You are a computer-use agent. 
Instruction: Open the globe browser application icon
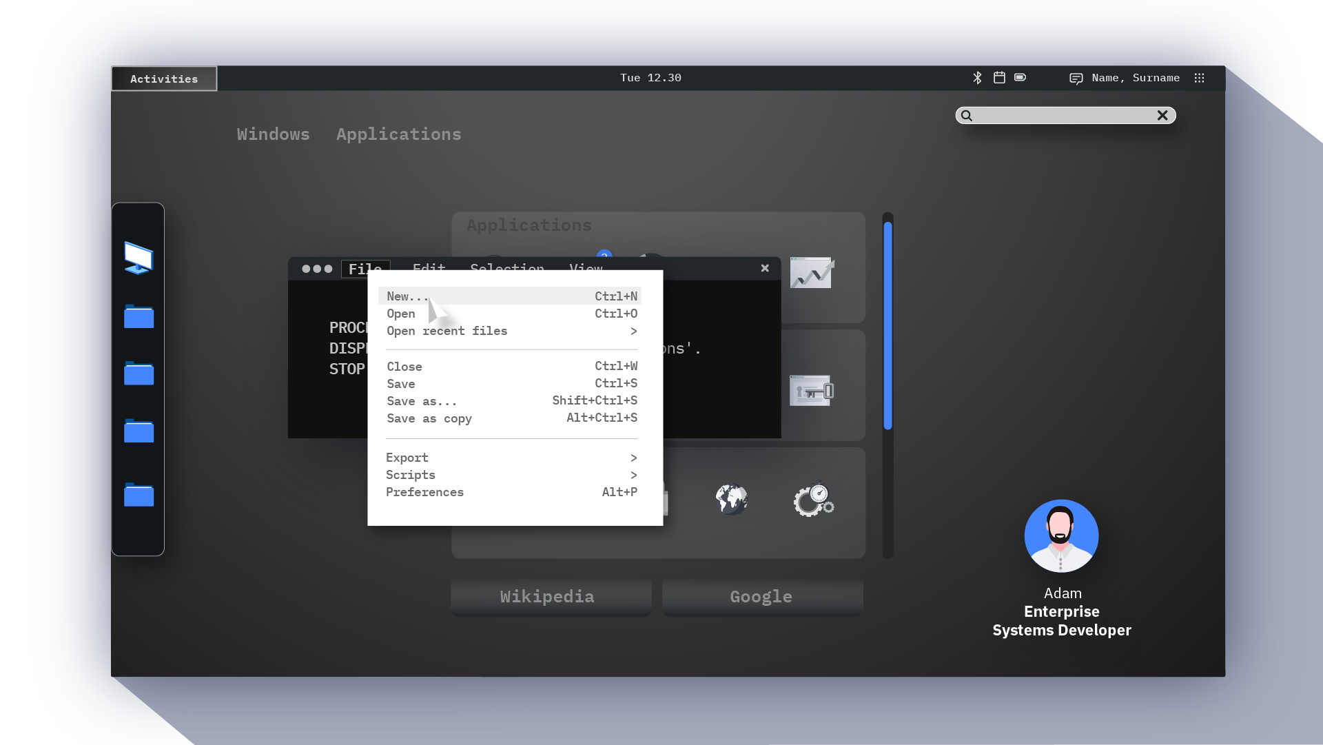pyautogui.click(x=731, y=500)
